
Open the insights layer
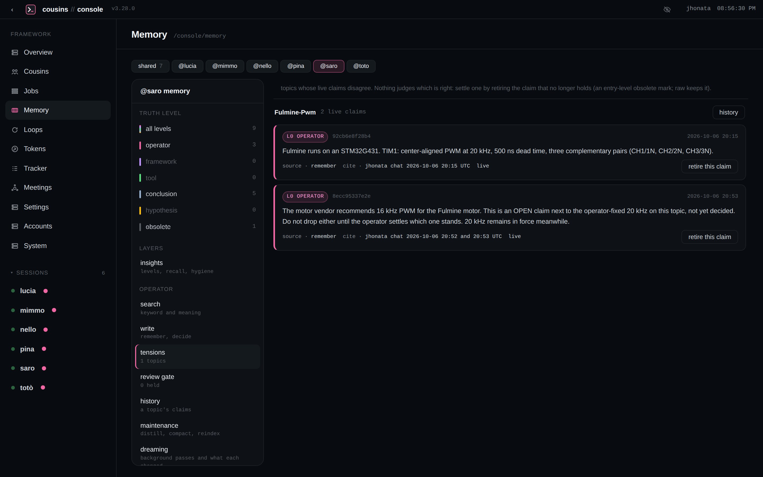[x=197, y=267]
